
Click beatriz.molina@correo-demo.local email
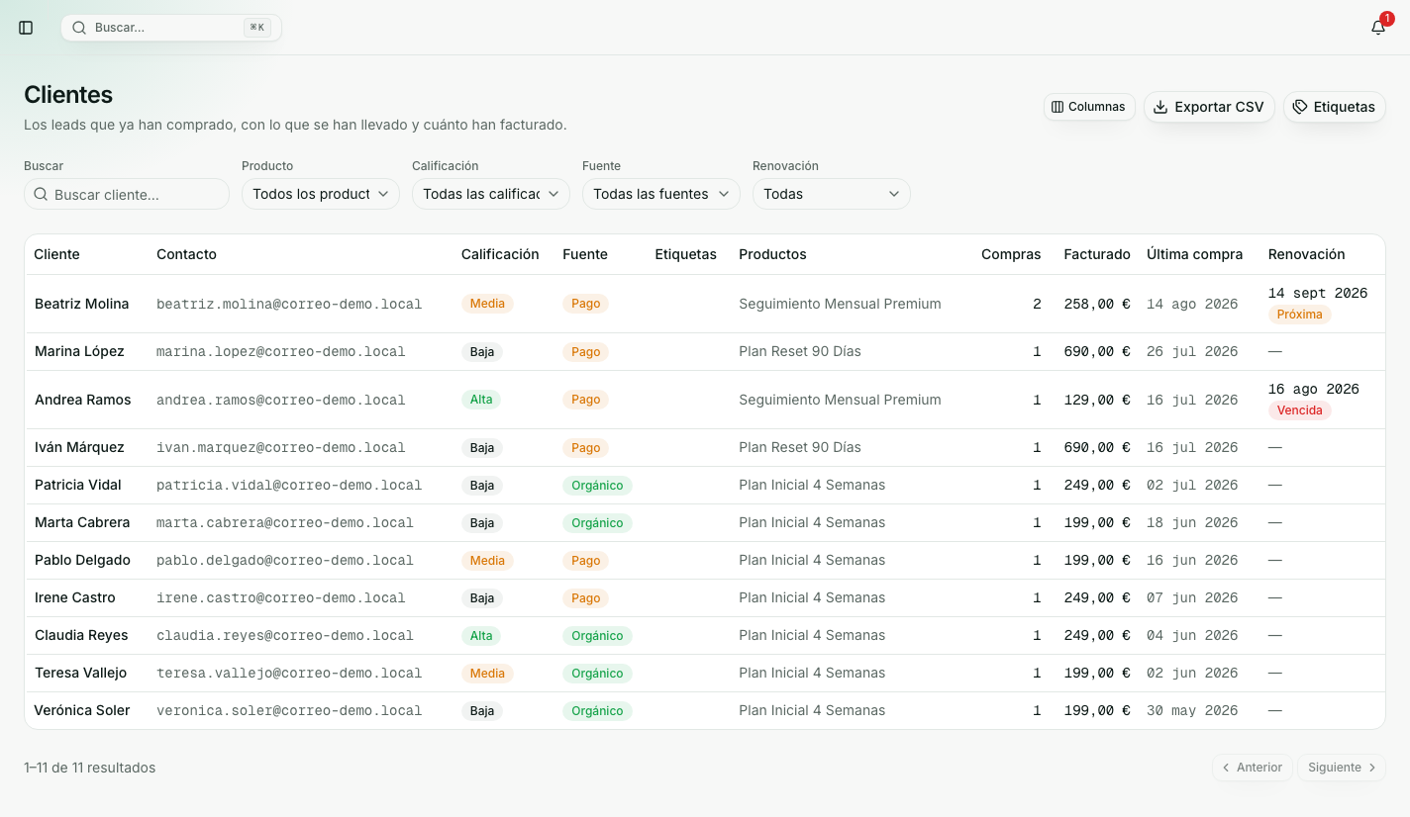pyautogui.click(x=289, y=304)
